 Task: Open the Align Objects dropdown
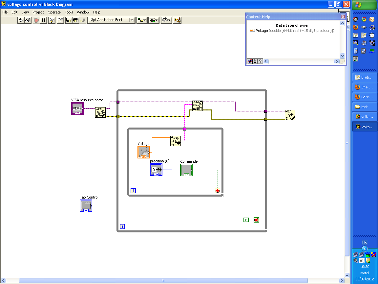[142, 20]
